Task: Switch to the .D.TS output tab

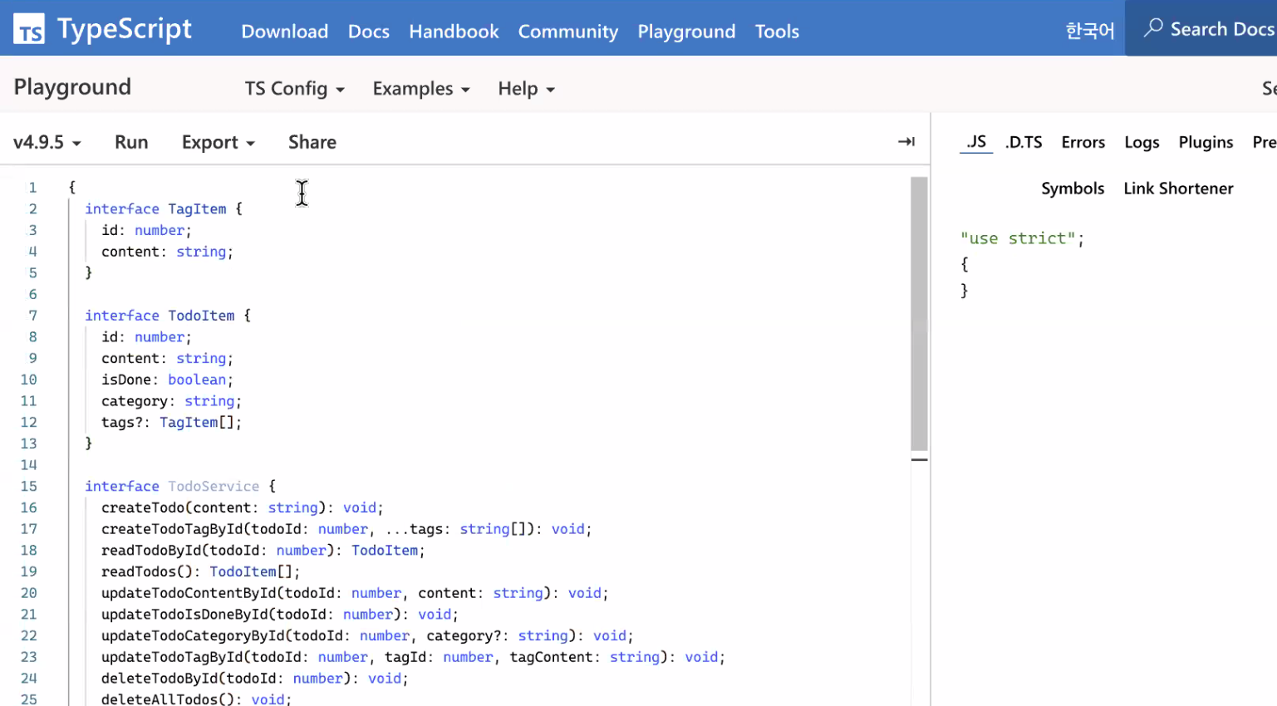Action: 1024,142
